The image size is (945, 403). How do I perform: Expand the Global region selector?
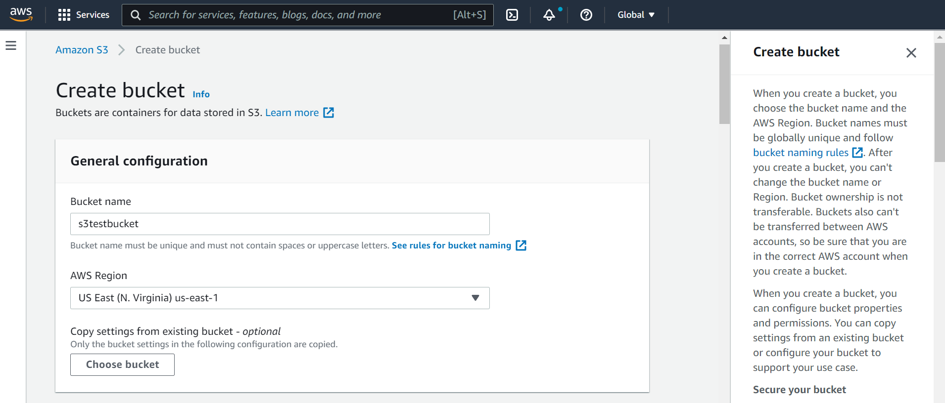click(636, 15)
